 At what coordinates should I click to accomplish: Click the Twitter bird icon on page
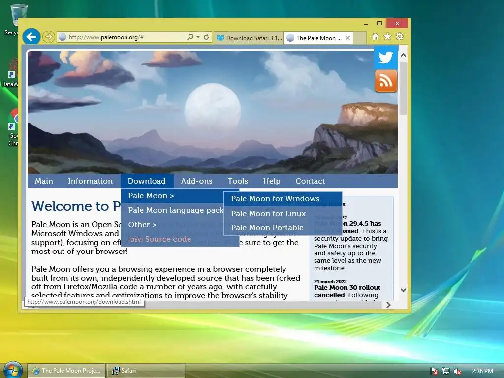386,58
